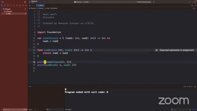Click import Foundation line
The width and height of the screenshot is (197, 111).
49,32
